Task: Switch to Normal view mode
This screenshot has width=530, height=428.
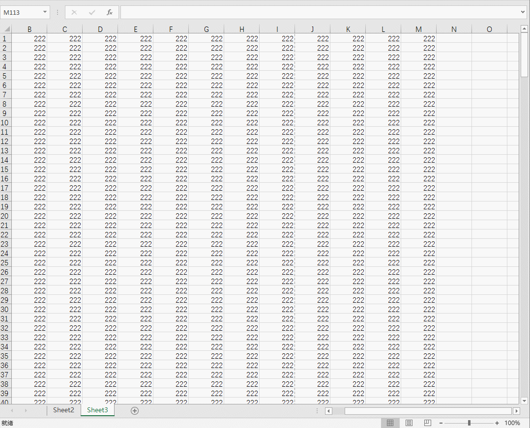Action: [390, 423]
